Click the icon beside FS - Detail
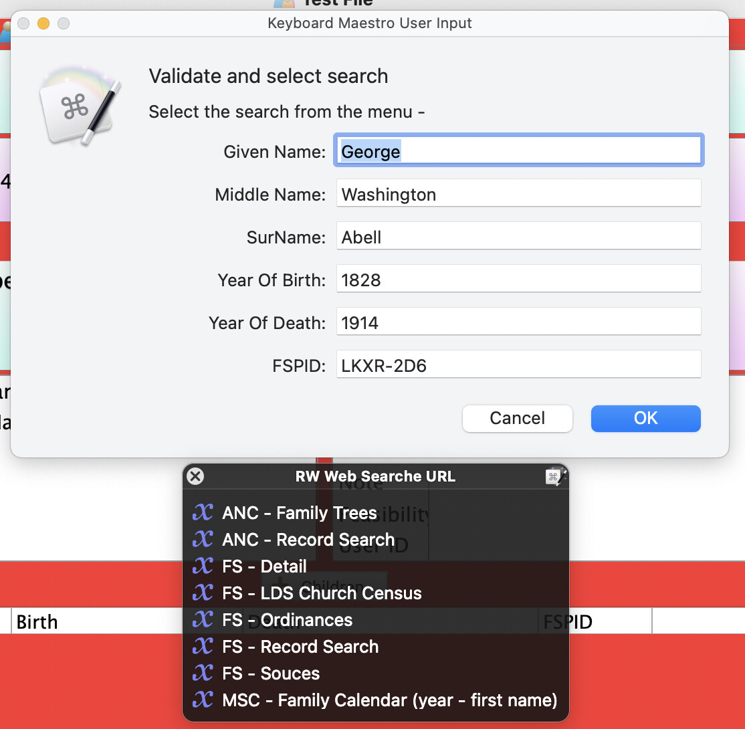 click(203, 566)
